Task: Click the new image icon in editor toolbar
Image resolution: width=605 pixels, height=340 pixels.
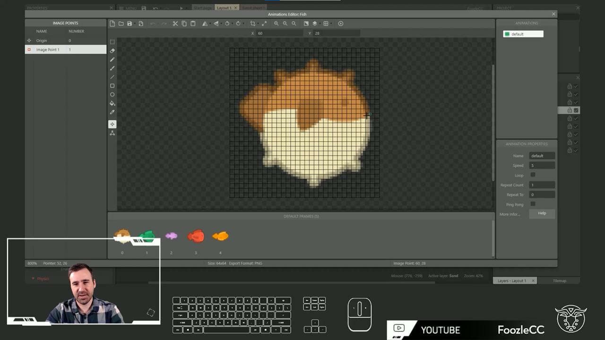Action: (x=112, y=24)
